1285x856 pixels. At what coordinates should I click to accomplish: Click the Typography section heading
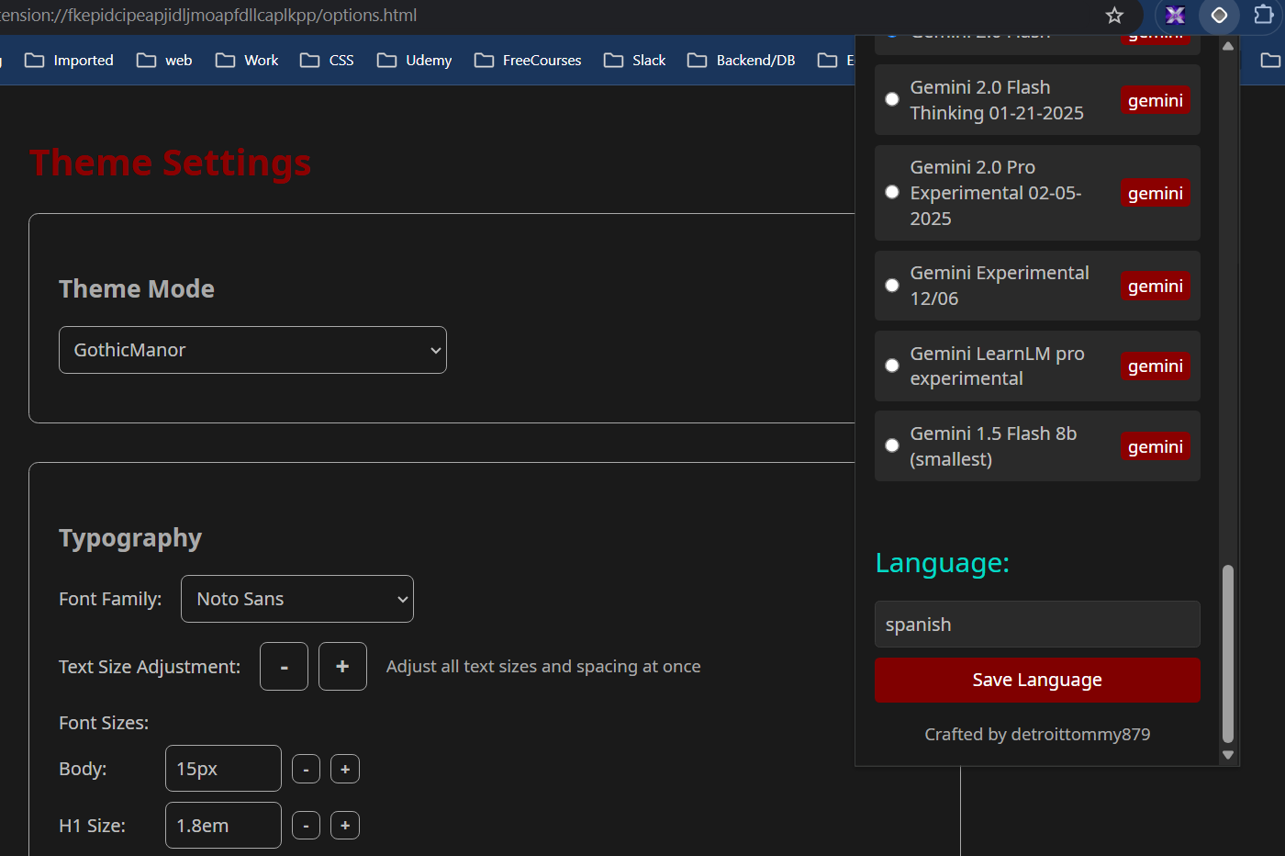click(x=130, y=538)
